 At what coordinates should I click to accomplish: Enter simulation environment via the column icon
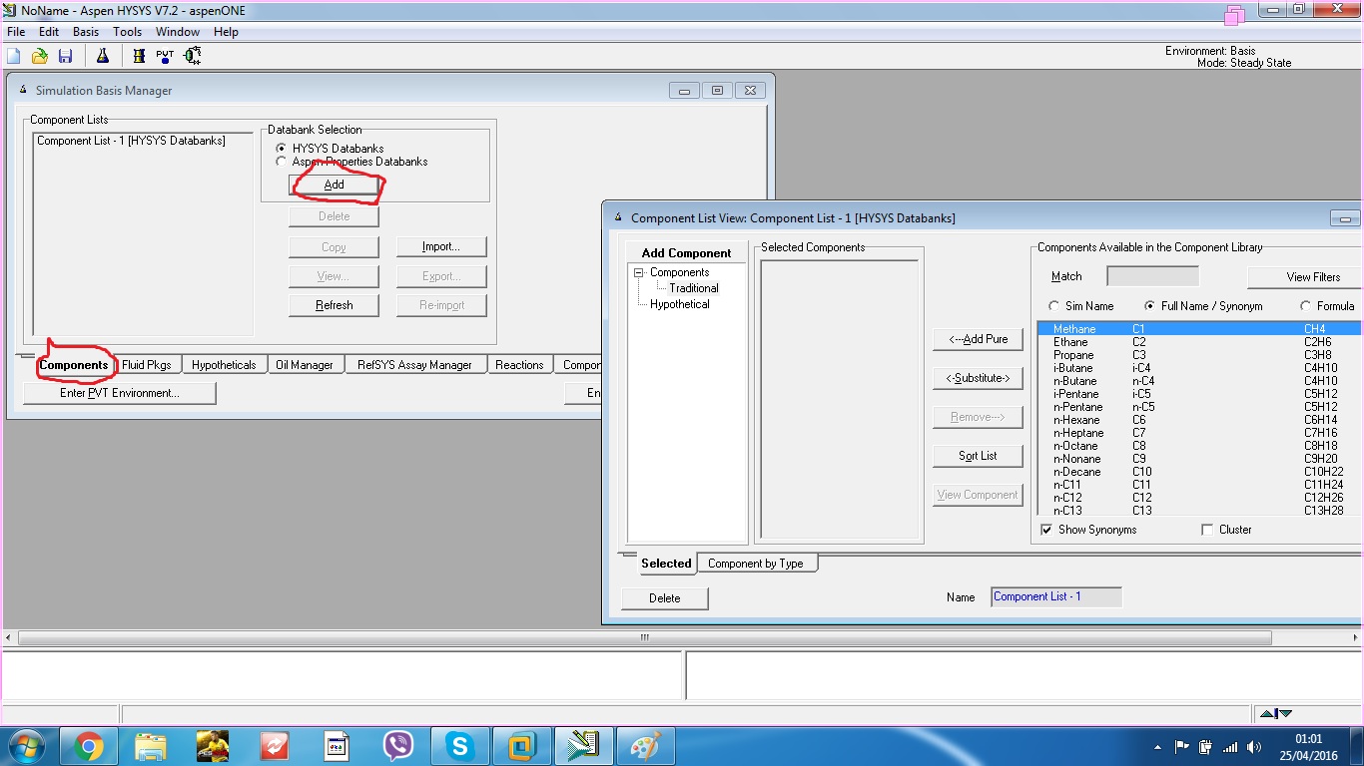point(190,56)
